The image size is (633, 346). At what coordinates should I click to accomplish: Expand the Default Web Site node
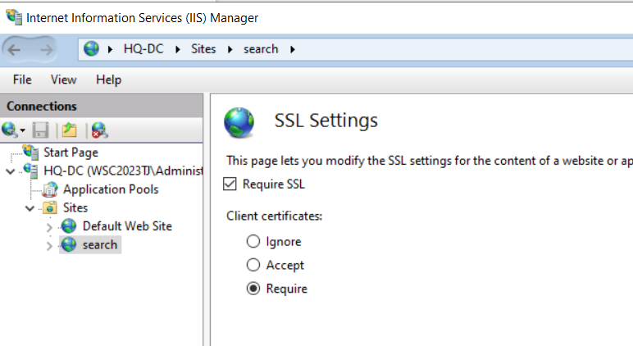pos(49,227)
